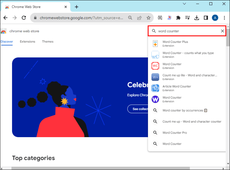Choose 'Word Counter - counts what you type'
Screen dimensions: 230x170
point(187,55)
